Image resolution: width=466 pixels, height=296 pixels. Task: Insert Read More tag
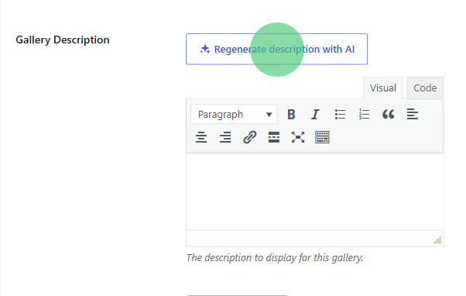coord(274,137)
